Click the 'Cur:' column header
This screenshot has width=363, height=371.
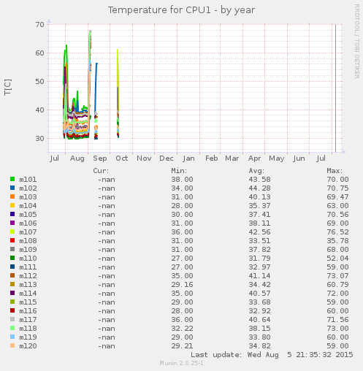click(x=101, y=171)
